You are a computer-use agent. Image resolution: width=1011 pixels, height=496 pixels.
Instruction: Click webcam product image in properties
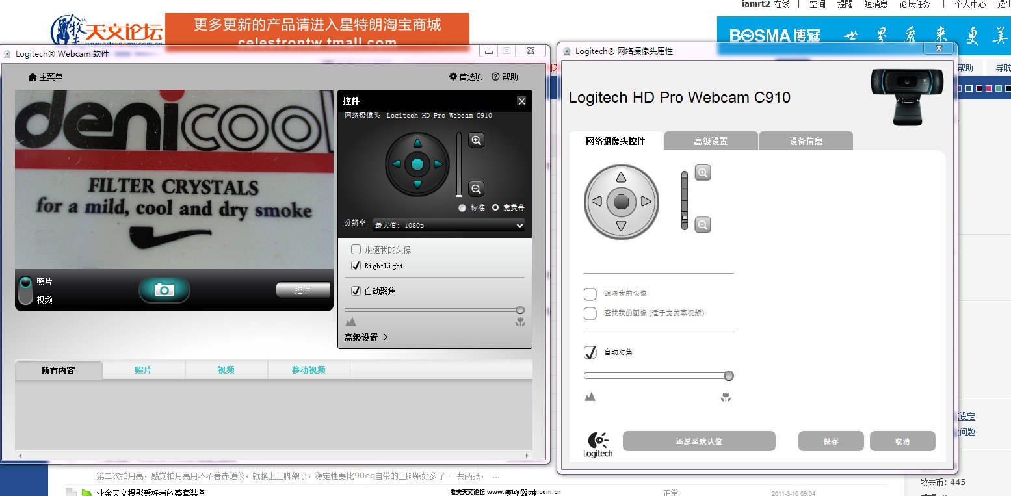coord(908,96)
